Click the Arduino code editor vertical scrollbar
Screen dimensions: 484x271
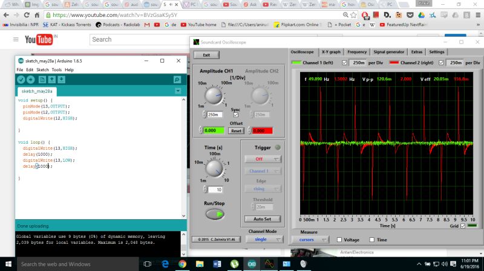coord(184,158)
